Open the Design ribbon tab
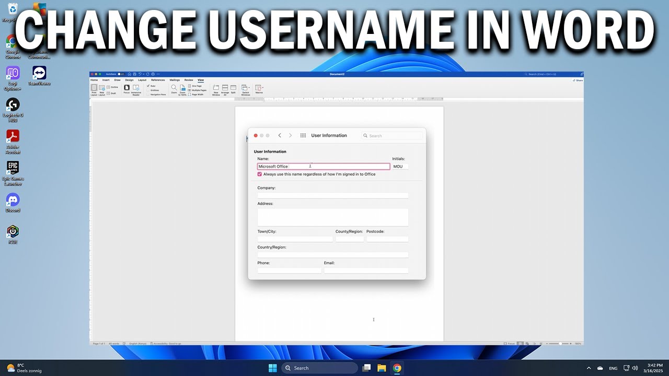Viewport: 669px width, 376px height. click(x=129, y=80)
